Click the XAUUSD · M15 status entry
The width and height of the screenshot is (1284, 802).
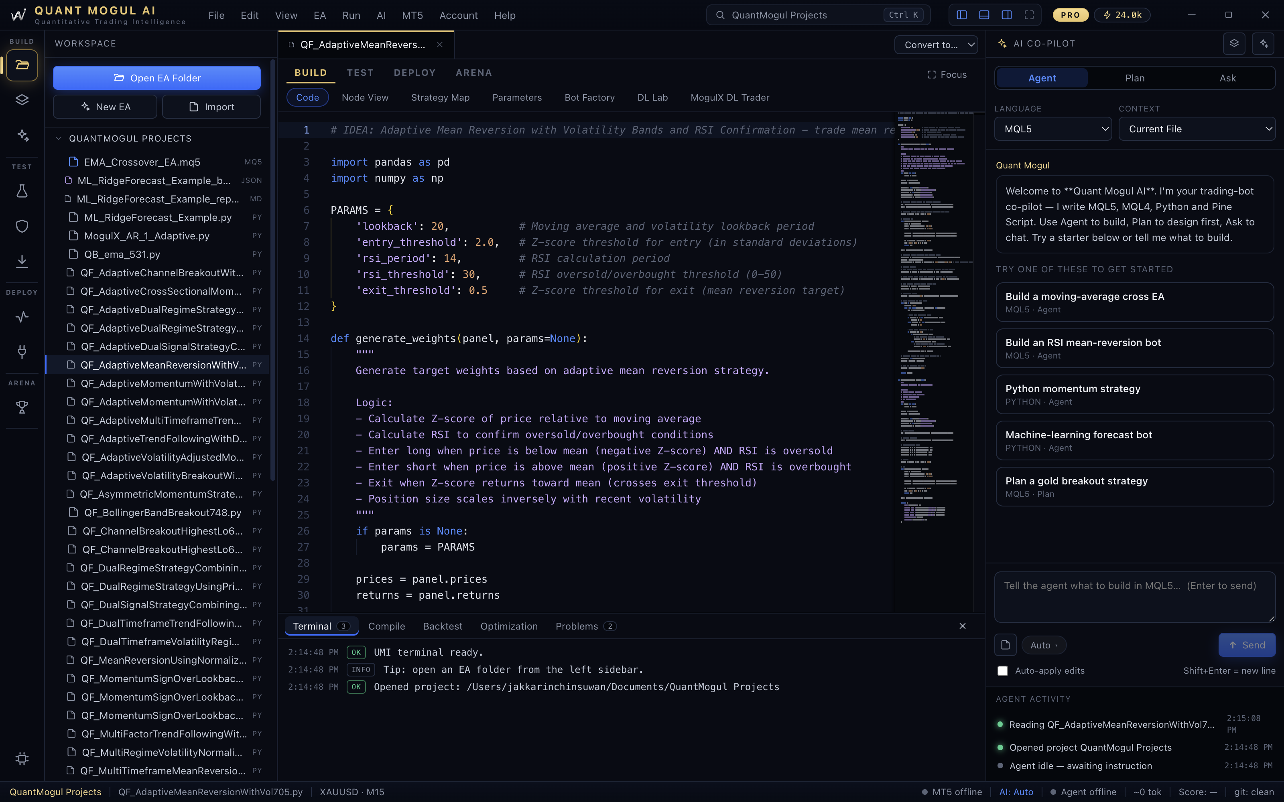coord(352,792)
